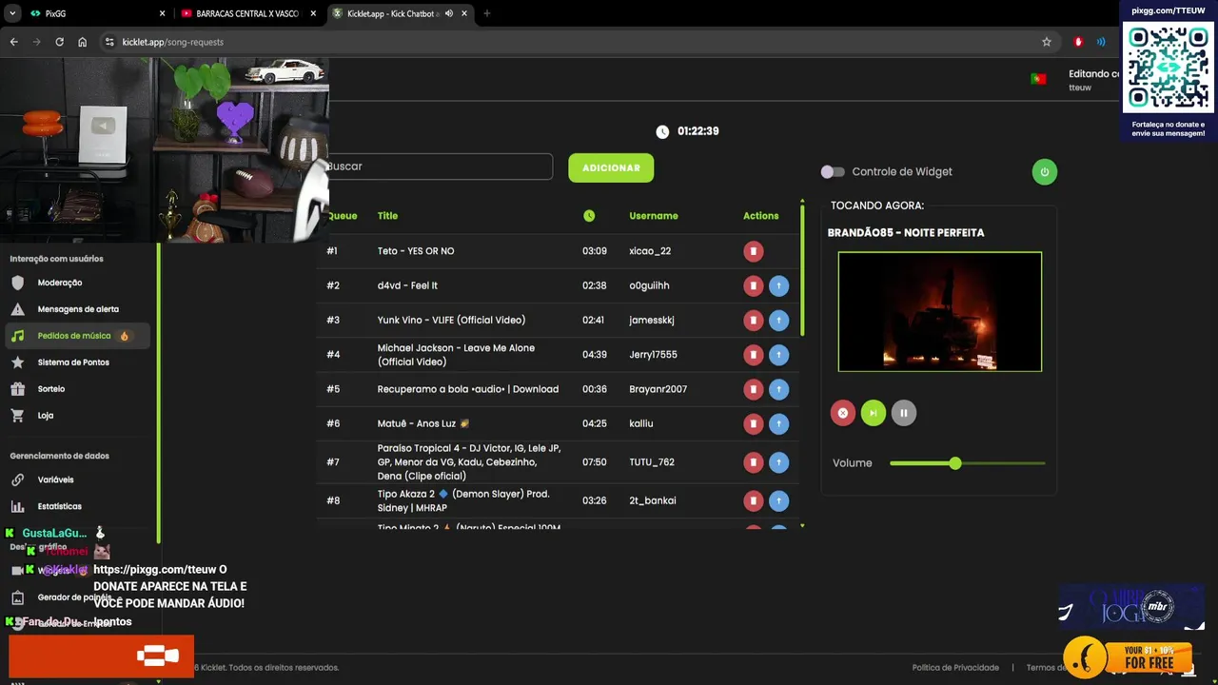Move Tipo Akaza 2 up in queue

pos(778,500)
